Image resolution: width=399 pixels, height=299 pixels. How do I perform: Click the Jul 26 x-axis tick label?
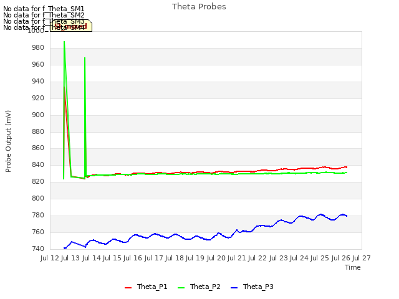pos(341,258)
